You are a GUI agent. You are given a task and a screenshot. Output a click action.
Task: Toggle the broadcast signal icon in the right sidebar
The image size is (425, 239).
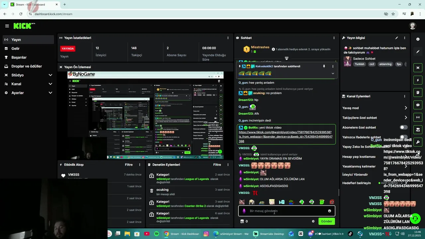(x=418, y=117)
